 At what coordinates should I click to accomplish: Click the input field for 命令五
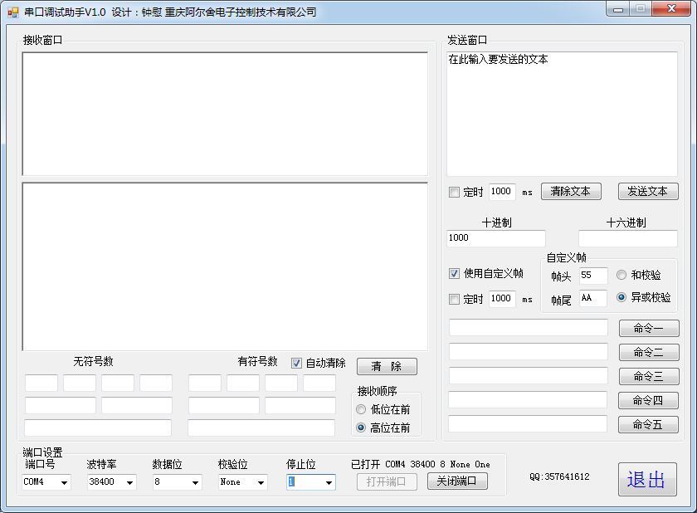click(528, 423)
